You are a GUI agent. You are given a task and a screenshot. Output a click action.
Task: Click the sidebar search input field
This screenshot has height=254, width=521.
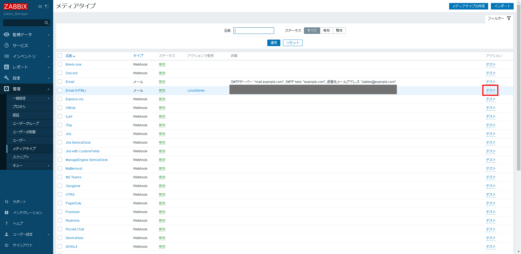(24, 23)
